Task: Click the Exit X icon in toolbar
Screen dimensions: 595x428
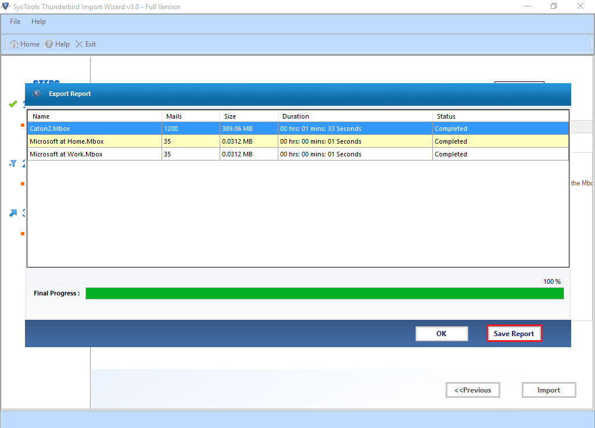Action: [79, 44]
